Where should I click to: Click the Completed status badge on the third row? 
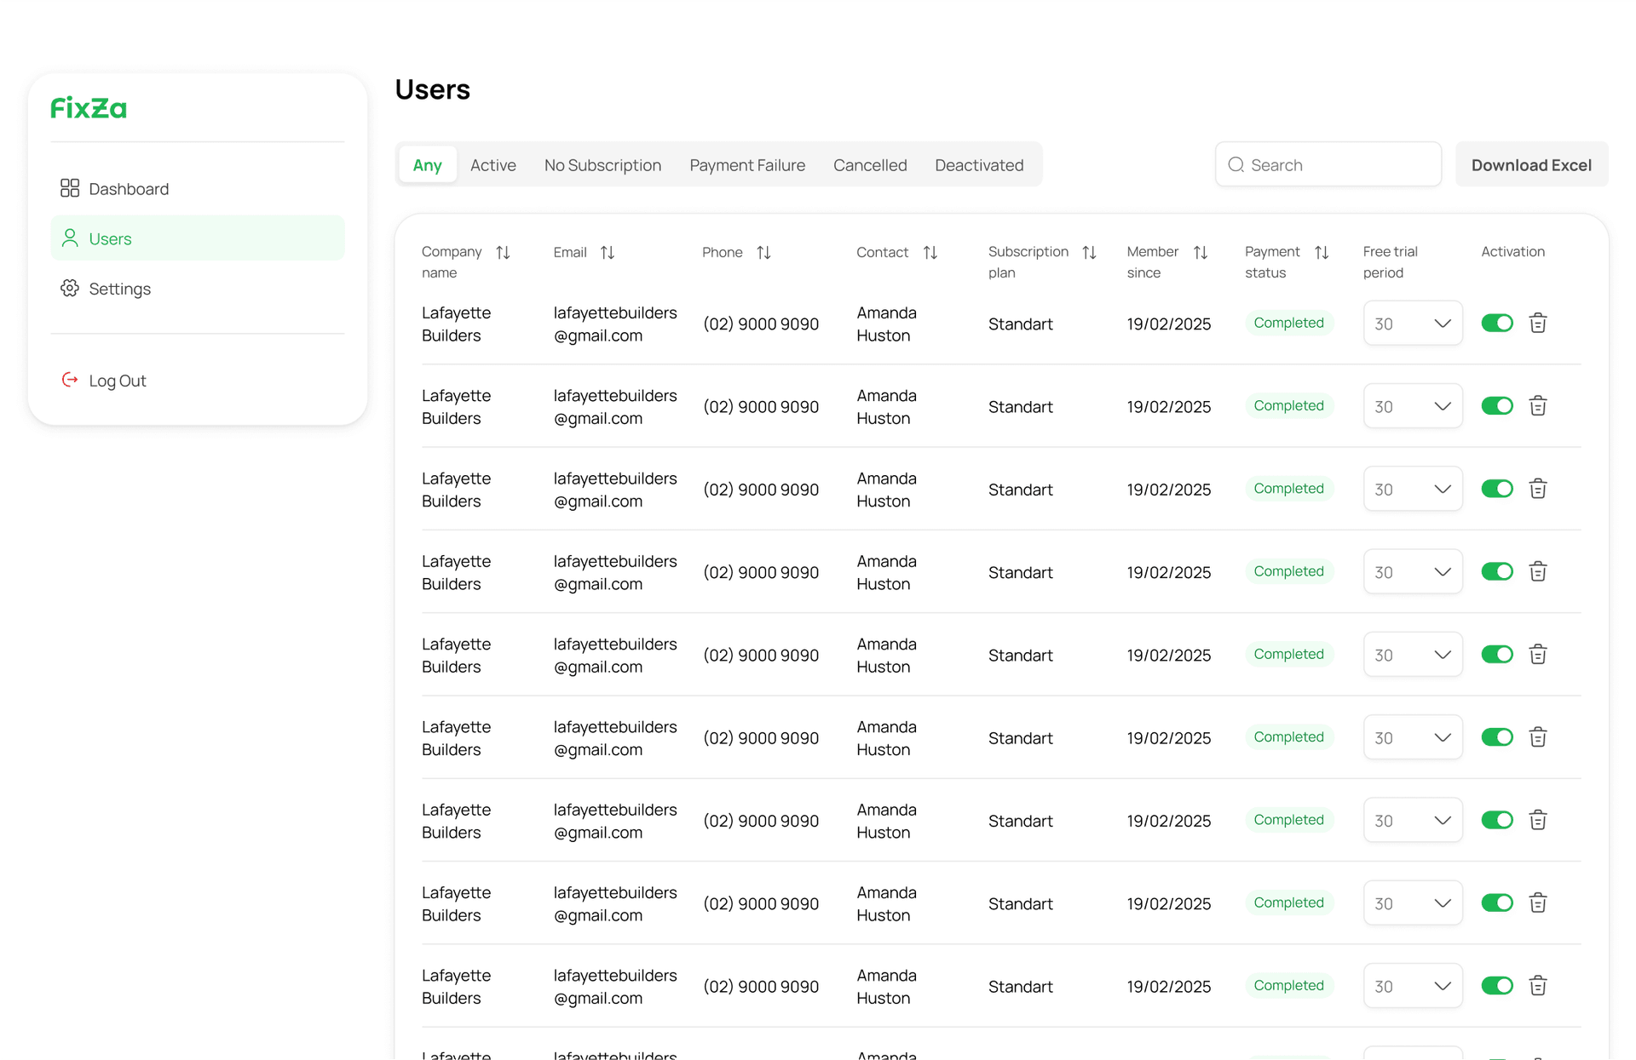[x=1289, y=489]
